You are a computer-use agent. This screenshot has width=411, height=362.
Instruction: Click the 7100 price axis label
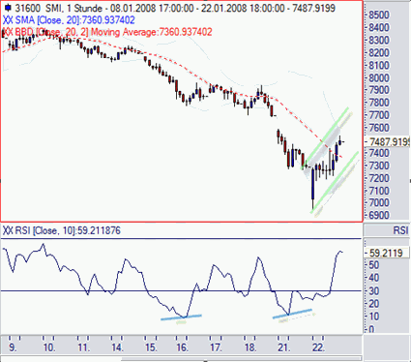click(x=379, y=191)
